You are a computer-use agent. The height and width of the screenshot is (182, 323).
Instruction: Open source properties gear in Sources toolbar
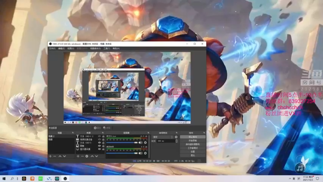pyautogui.click(x=87, y=156)
